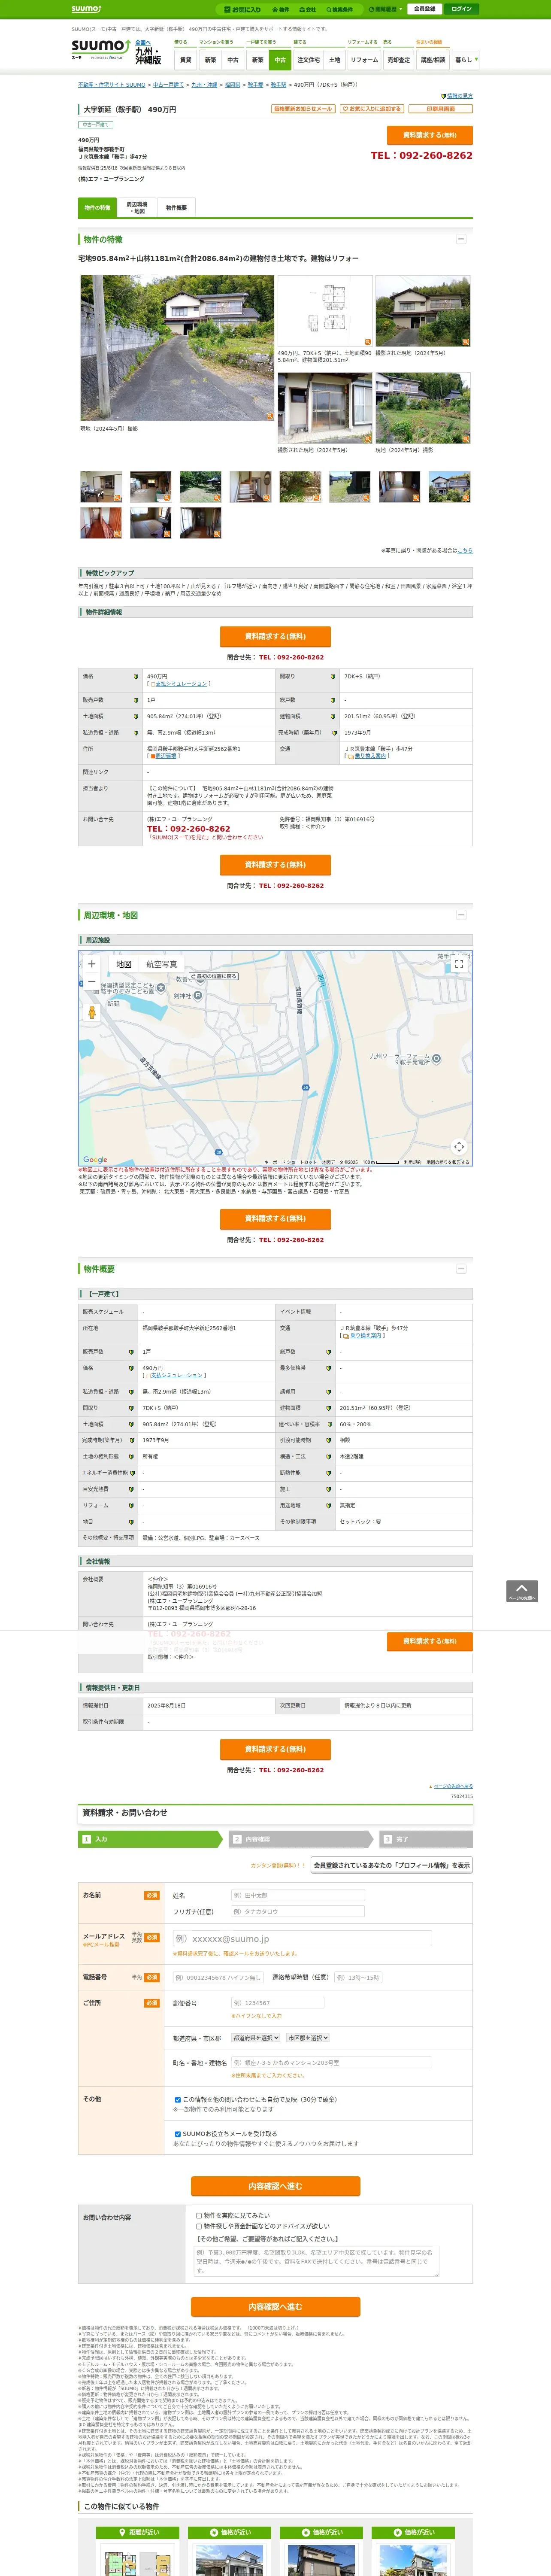Check 物件探しや資金計画などのアドバイスが欲しい checkbox
The image size is (551, 2576).
coord(199,2226)
